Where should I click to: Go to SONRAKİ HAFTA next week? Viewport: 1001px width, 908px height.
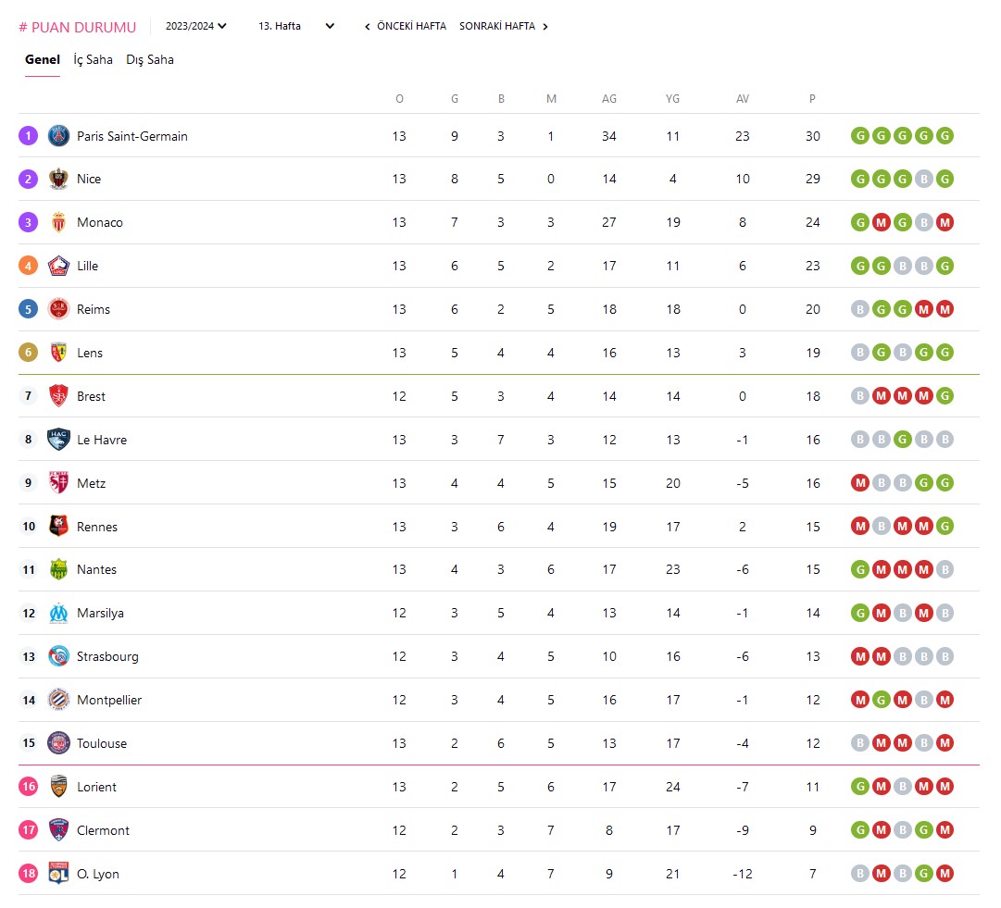[x=504, y=26]
